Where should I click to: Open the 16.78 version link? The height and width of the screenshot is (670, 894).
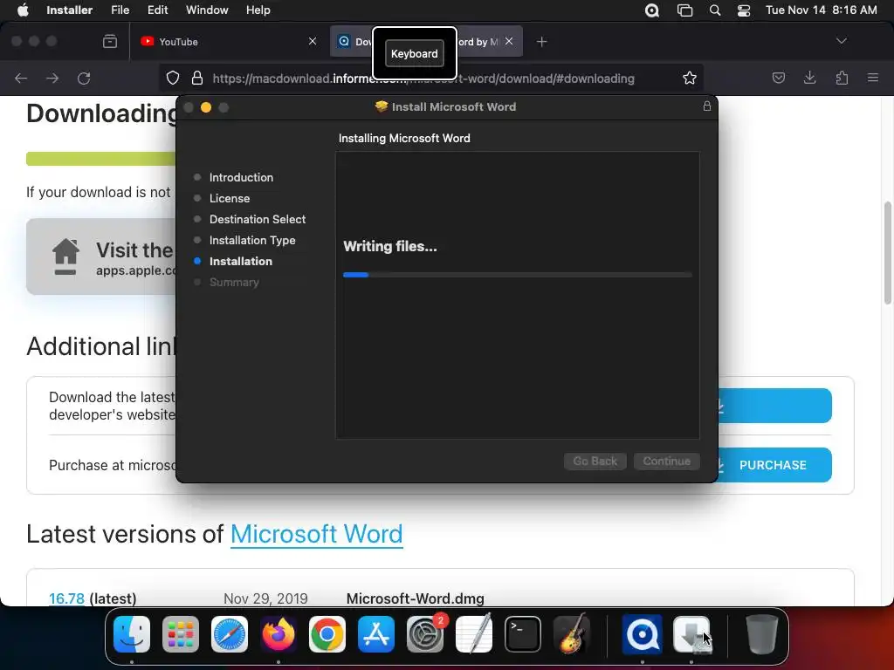click(x=66, y=598)
